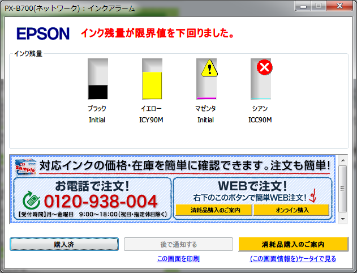This screenshot has height=273, width=357.
Task: Open the (この画面情報を)ケータイで見る link
Action: pos(293,259)
